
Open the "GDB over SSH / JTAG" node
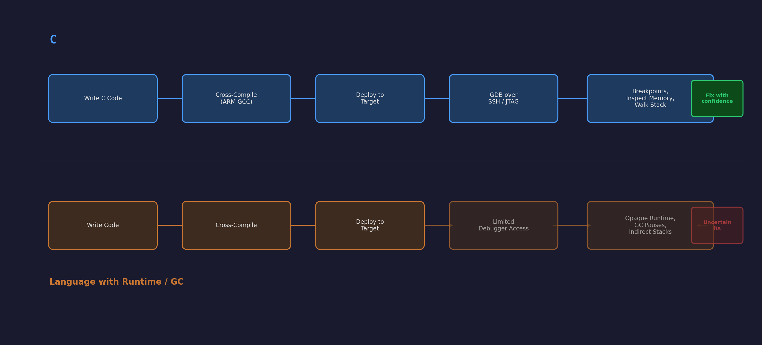[503, 98]
